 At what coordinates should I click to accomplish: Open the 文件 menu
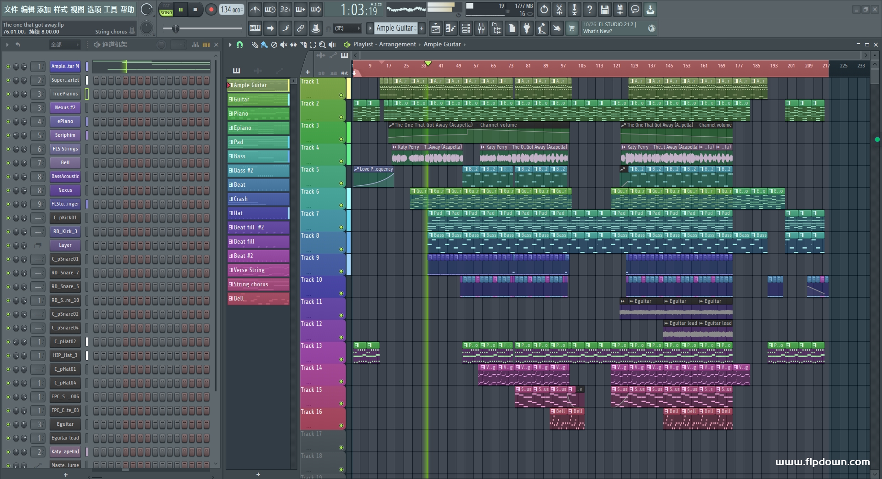11,9
